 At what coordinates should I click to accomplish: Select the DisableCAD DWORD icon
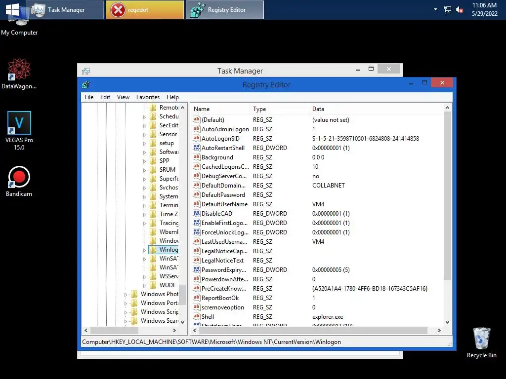coord(197,213)
